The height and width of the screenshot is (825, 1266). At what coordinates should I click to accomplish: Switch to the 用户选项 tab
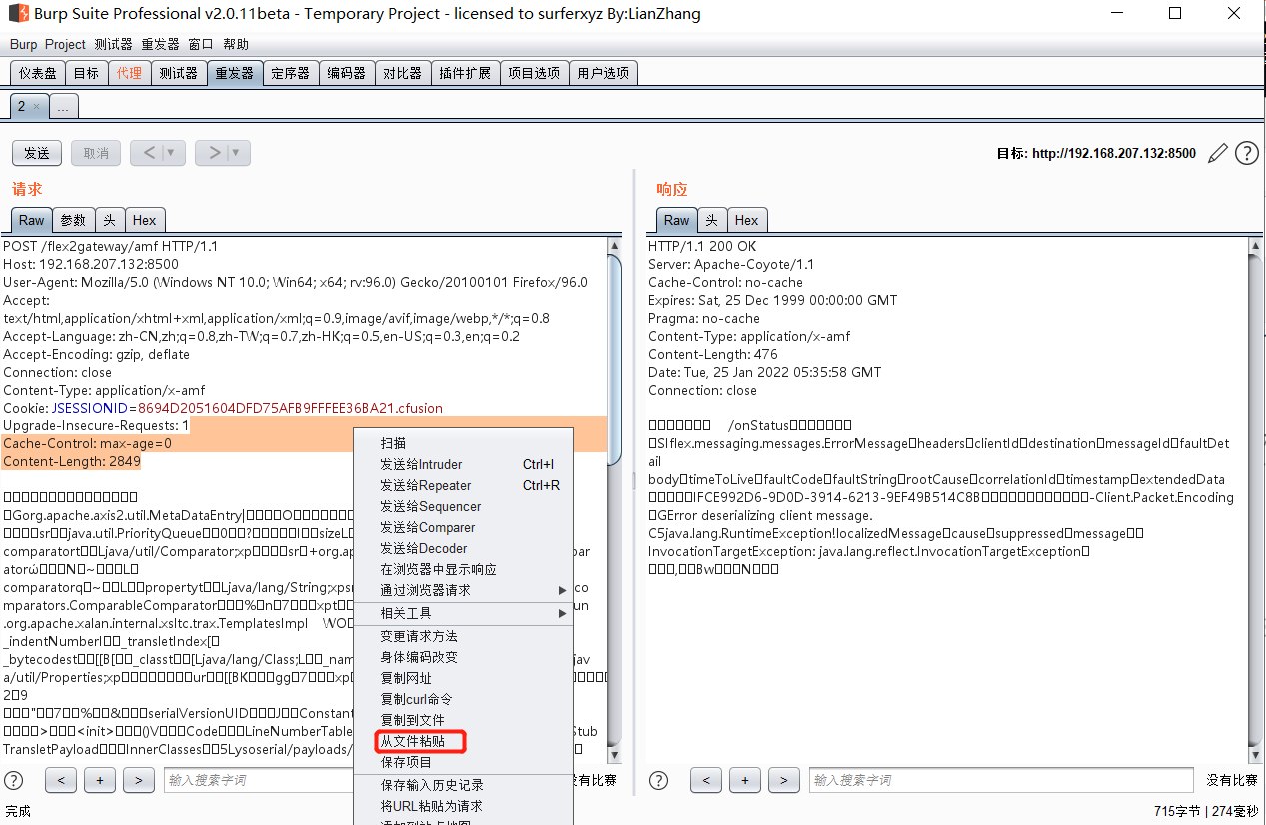604,73
